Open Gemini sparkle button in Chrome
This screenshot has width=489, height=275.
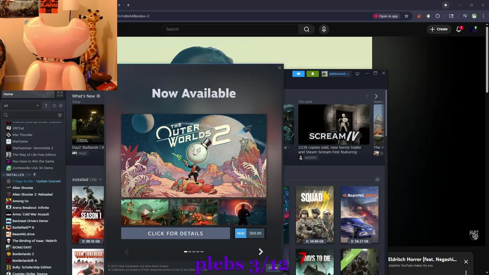tap(445, 5)
